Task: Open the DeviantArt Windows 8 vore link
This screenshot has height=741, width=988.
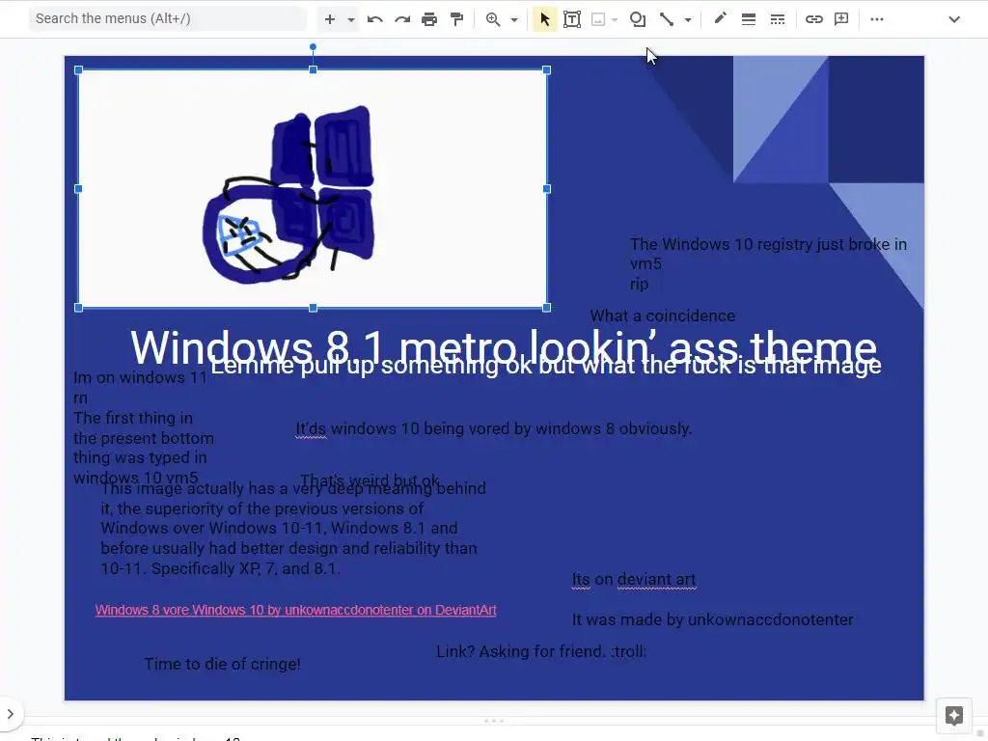Action: click(x=295, y=610)
